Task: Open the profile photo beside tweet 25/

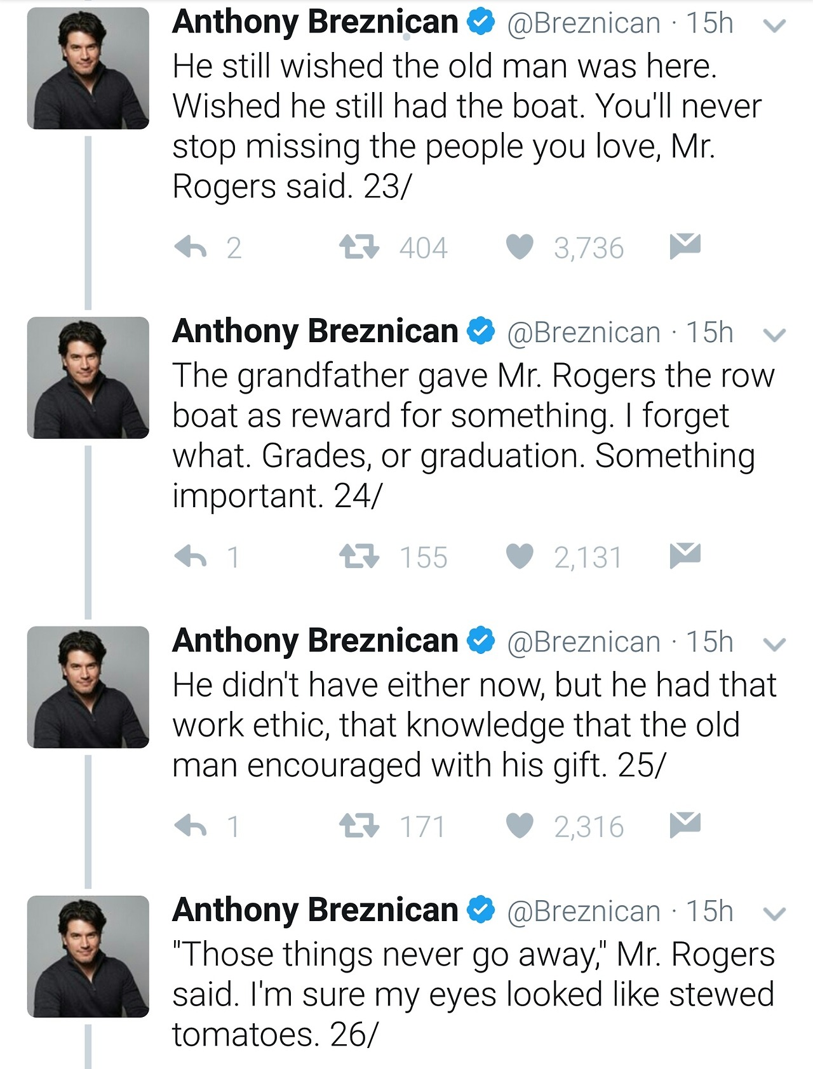Action: coord(88,687)
